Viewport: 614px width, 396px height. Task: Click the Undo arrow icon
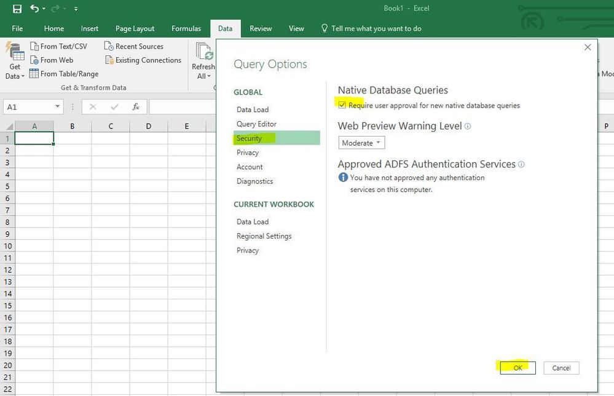coord(34,9)
